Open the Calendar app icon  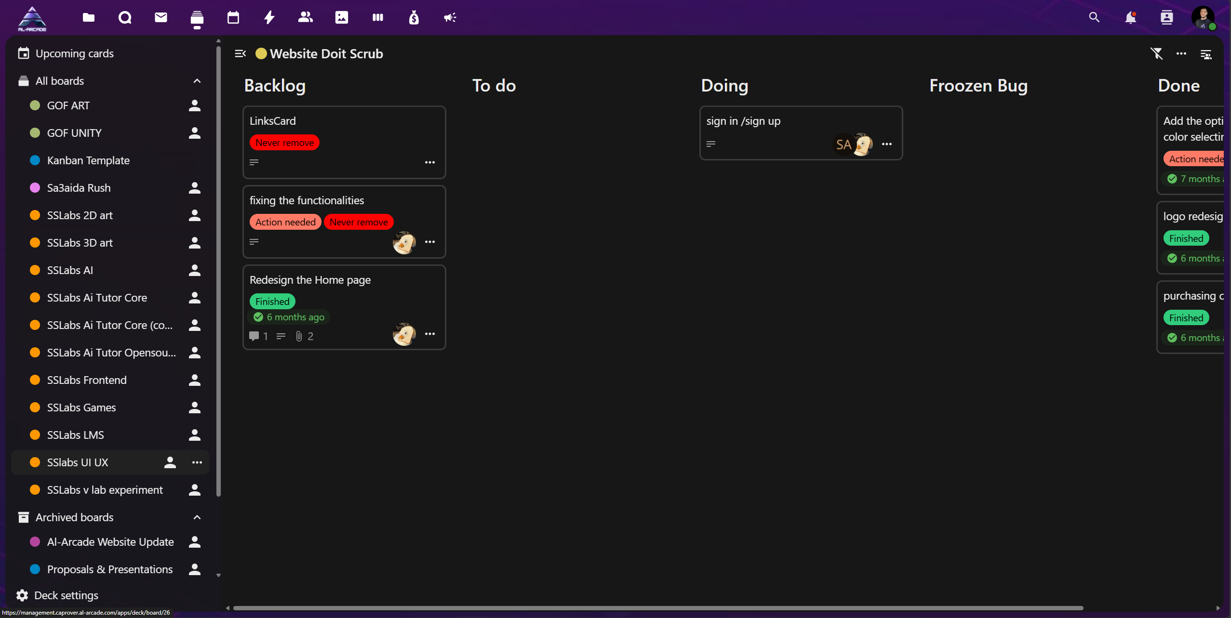click(233, 18)
